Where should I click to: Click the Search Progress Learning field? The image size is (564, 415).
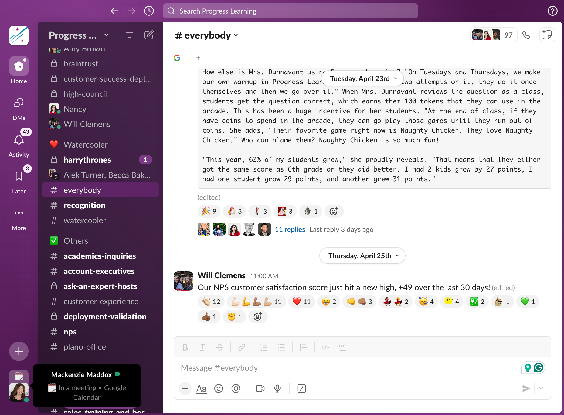290,11
